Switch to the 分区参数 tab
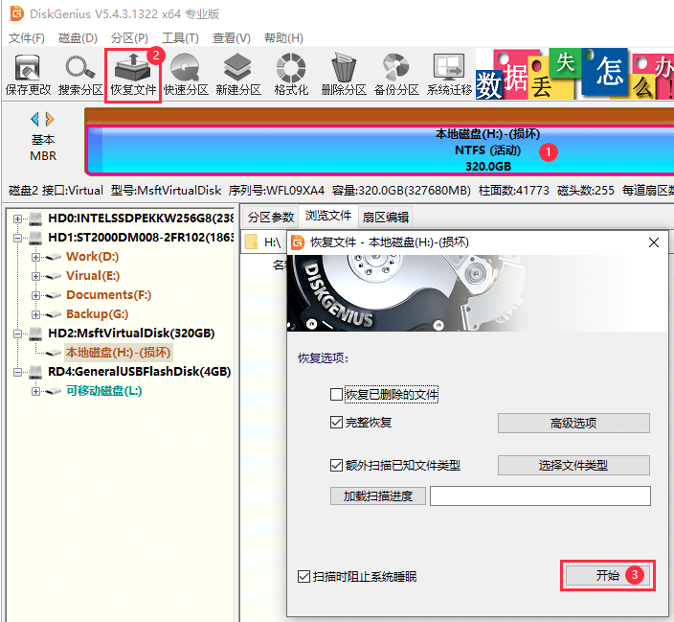The height and width of the screenshot is (622, 674). [271, 217]
